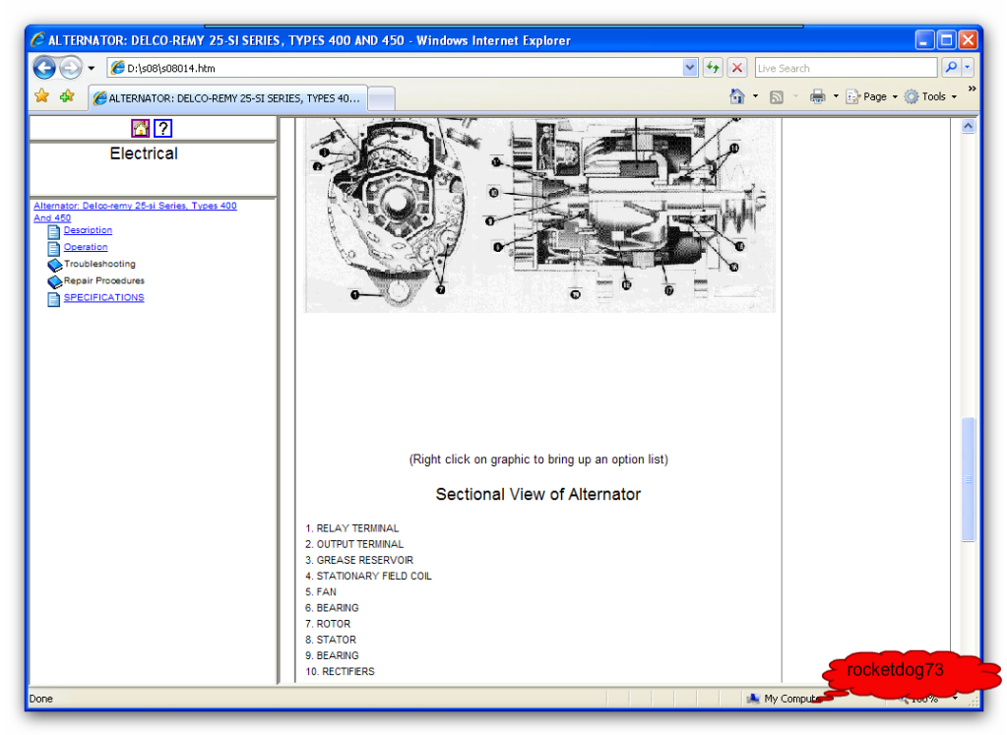Stop loading the page

(x=736, y=67)
